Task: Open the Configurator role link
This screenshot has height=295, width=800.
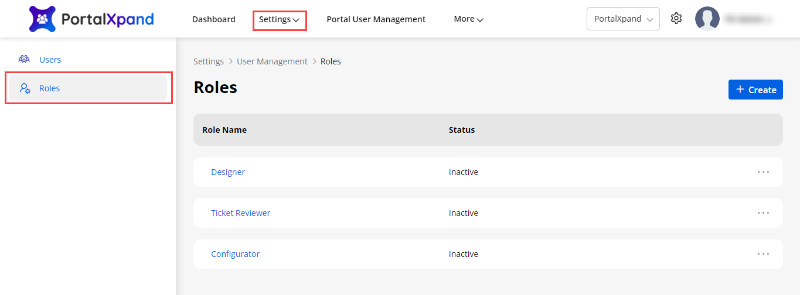Action: click(235, 254)
